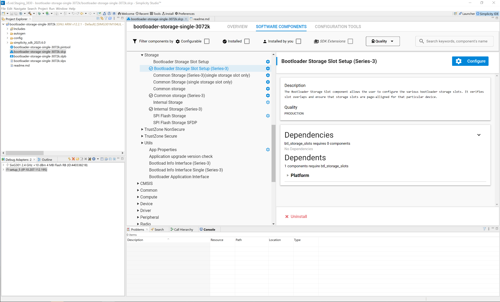This screenshot has width=500, height=302.
Task: Click the blue Configure button
Action: tap(470, 61)
